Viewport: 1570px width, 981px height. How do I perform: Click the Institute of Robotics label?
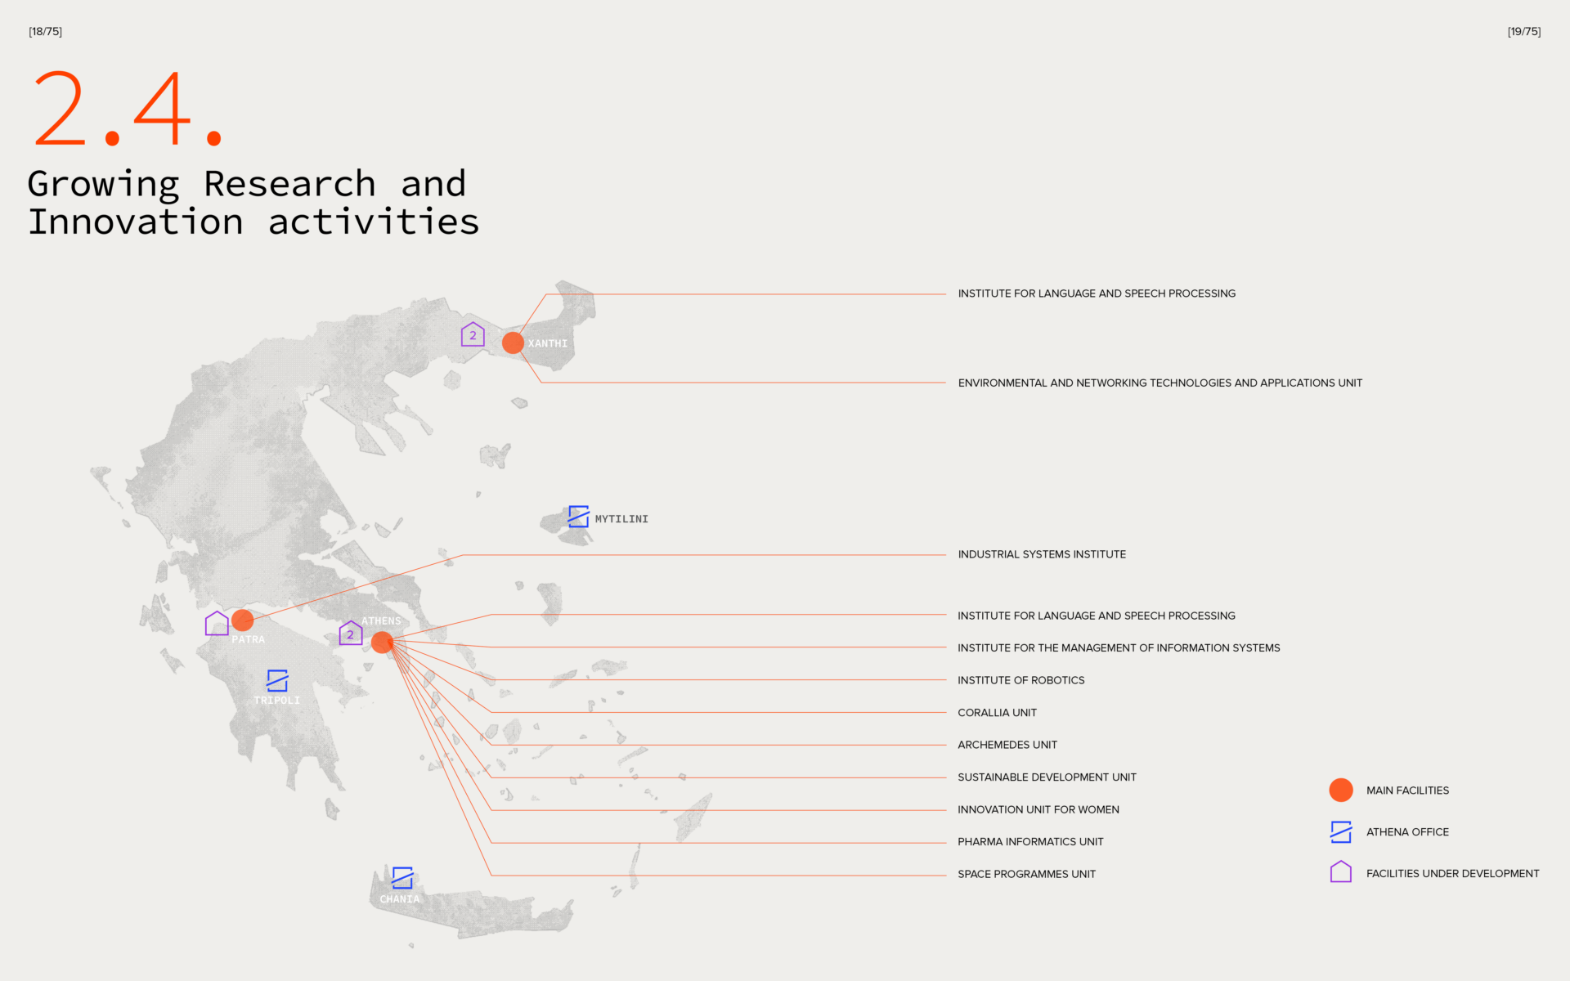(1020, 680)
